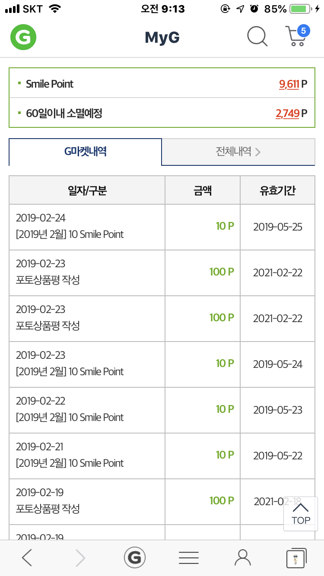
Task: Tap the forward arrow in bottom bar
Action: [80, 558]
